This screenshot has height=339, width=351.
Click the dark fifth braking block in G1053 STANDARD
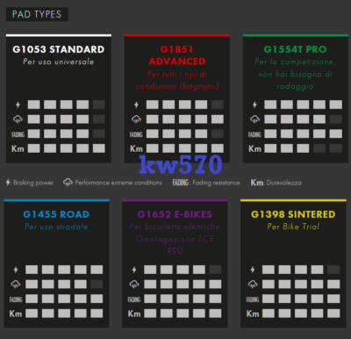[99, 105]
